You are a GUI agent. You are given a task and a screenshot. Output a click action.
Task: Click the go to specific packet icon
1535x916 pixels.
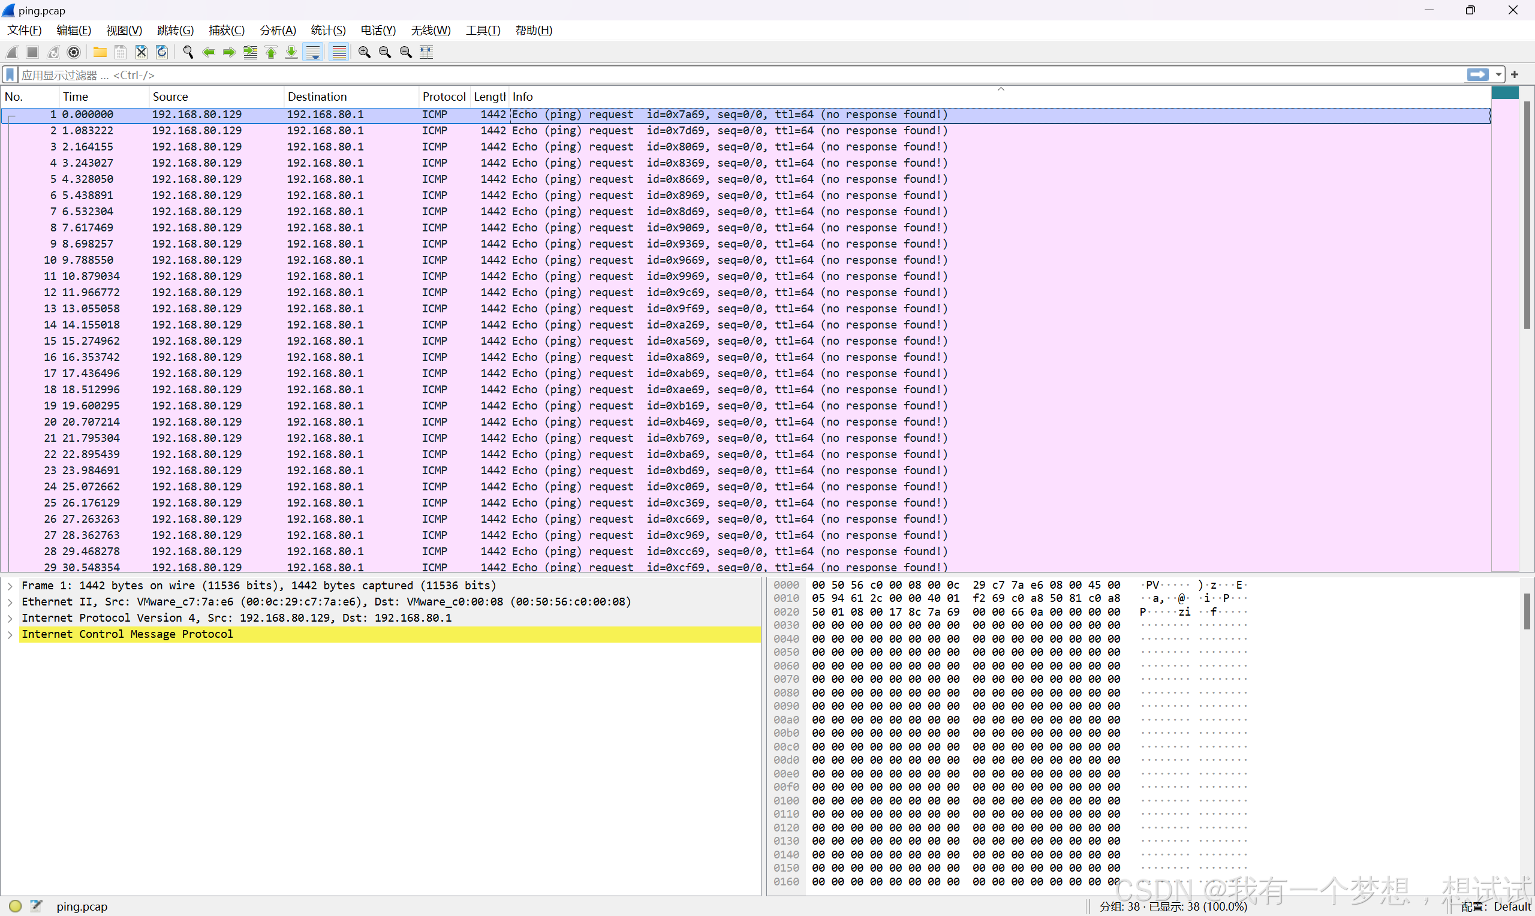250,53
